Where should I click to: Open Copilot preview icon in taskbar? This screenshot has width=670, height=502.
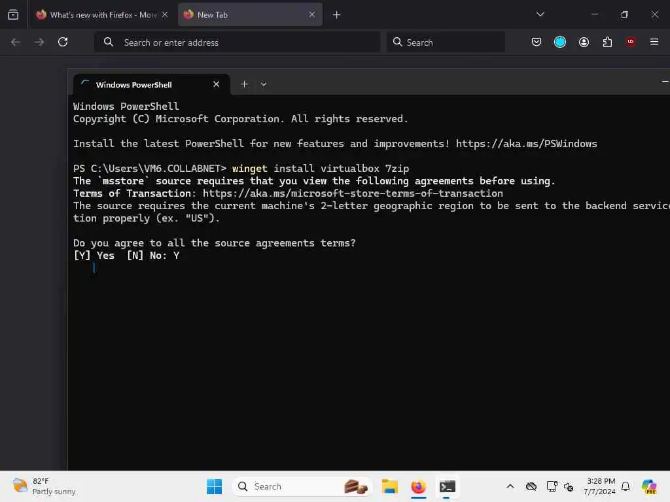649,486
